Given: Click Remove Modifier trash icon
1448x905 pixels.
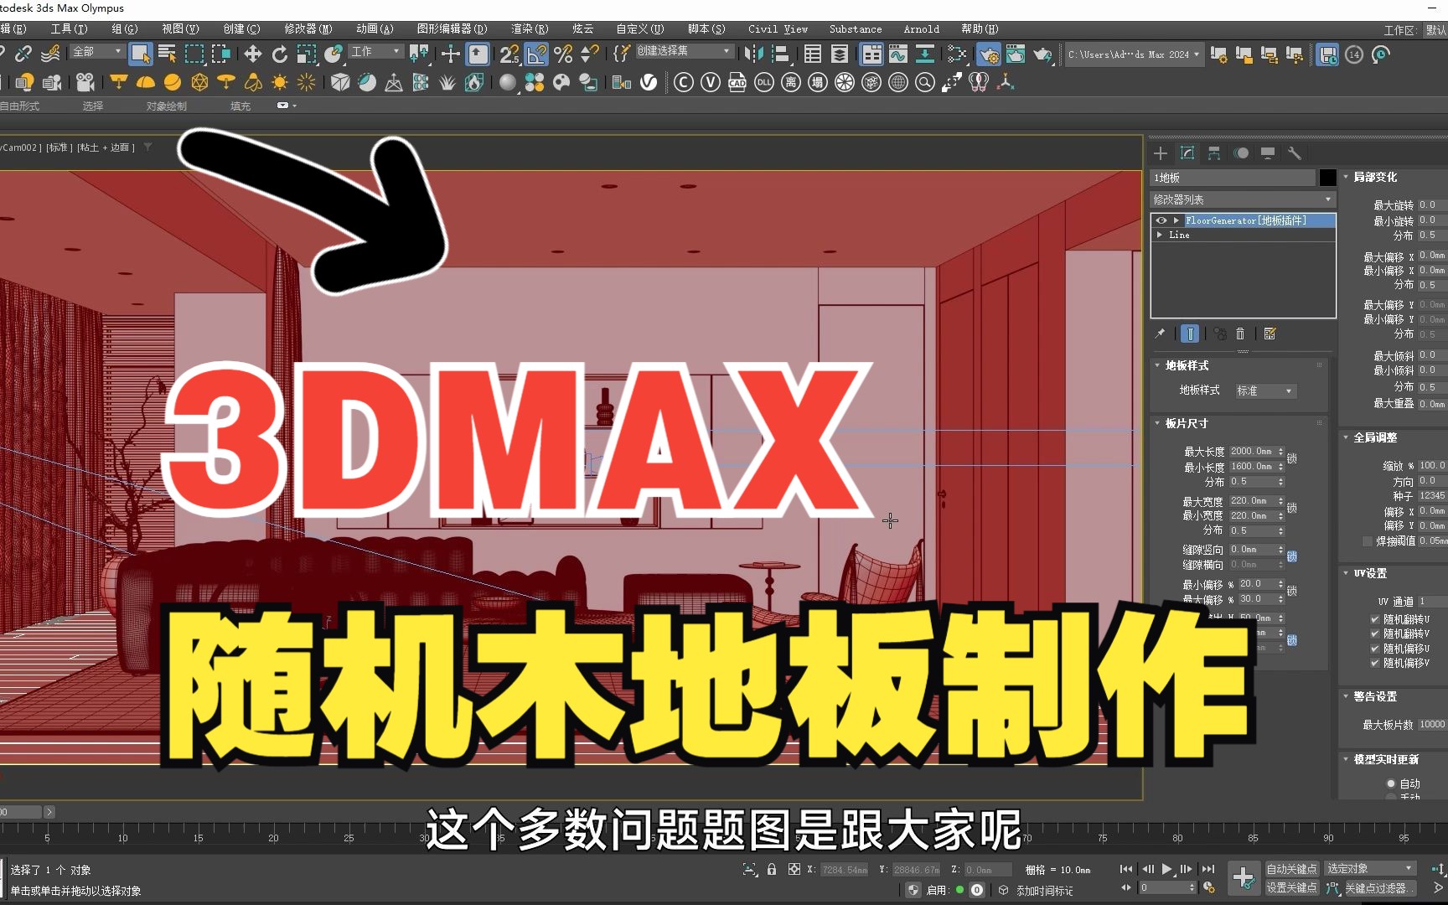Looking at the screenshot, I should click(x=1240, y=334).
